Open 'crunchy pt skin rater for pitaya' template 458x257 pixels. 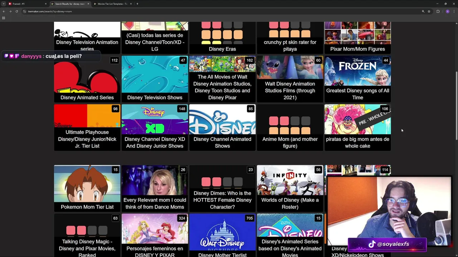[x=290, y=37]
